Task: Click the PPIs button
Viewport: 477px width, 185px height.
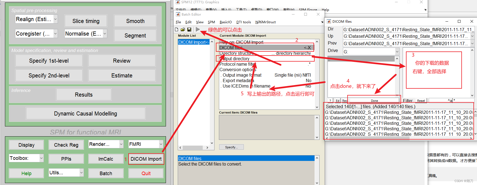Action: (66, 159)
